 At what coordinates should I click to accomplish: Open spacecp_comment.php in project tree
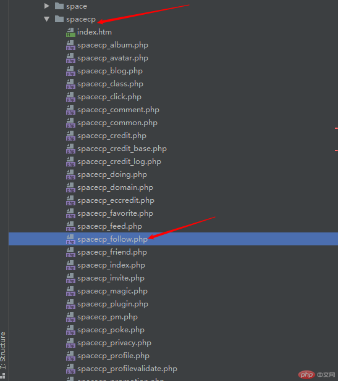click(119, 110)
